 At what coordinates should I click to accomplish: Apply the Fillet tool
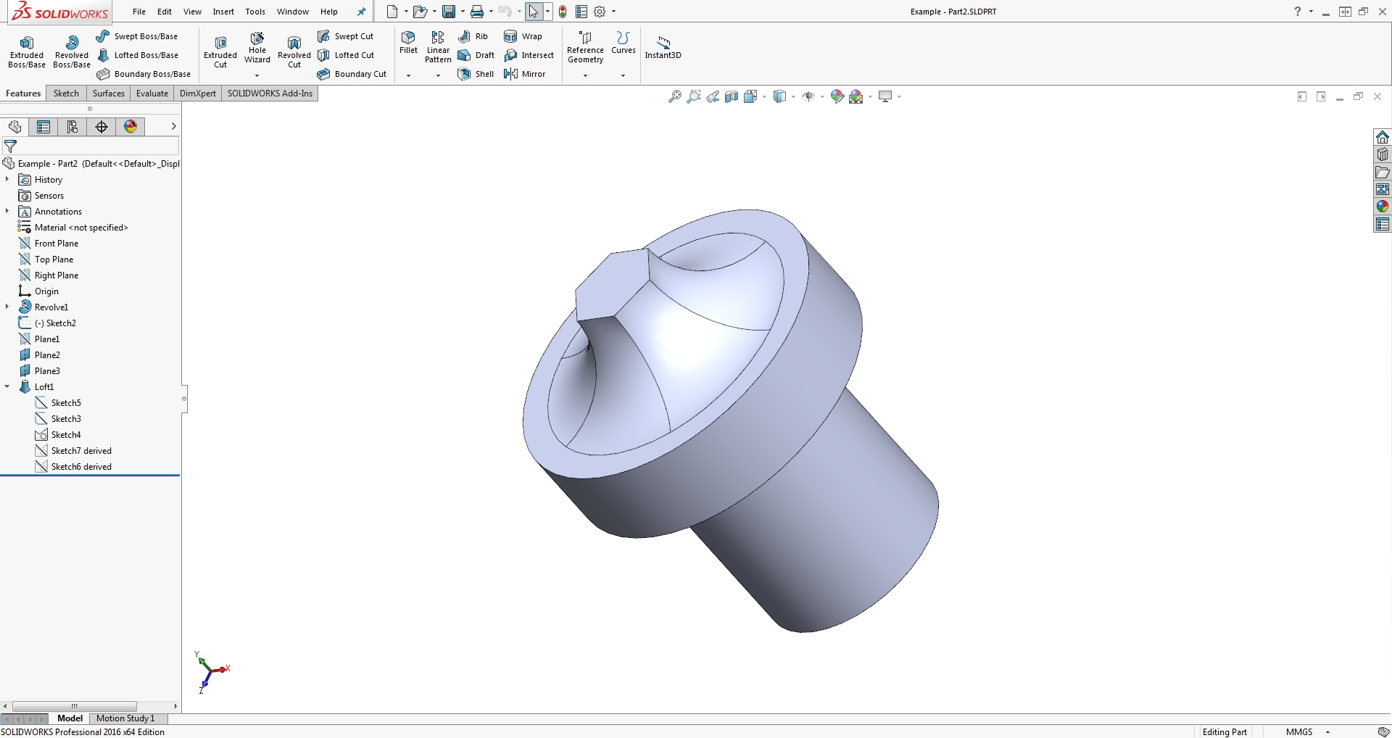409,43
